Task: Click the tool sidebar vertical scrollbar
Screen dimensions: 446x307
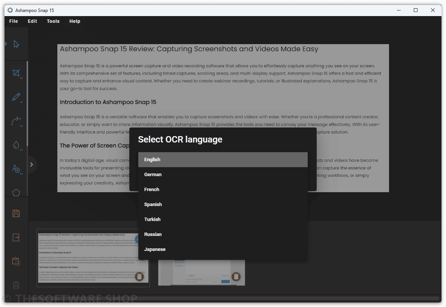Action: 27,104
